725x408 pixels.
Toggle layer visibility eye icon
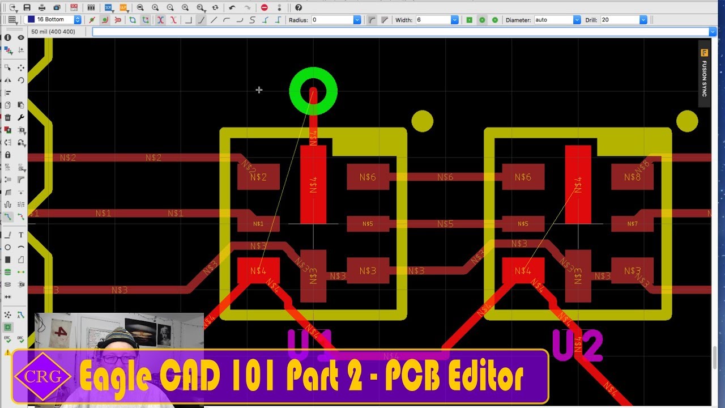(x=21, y=37)
